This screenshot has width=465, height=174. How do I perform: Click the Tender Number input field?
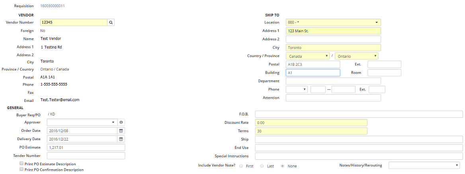pos(86,156)
